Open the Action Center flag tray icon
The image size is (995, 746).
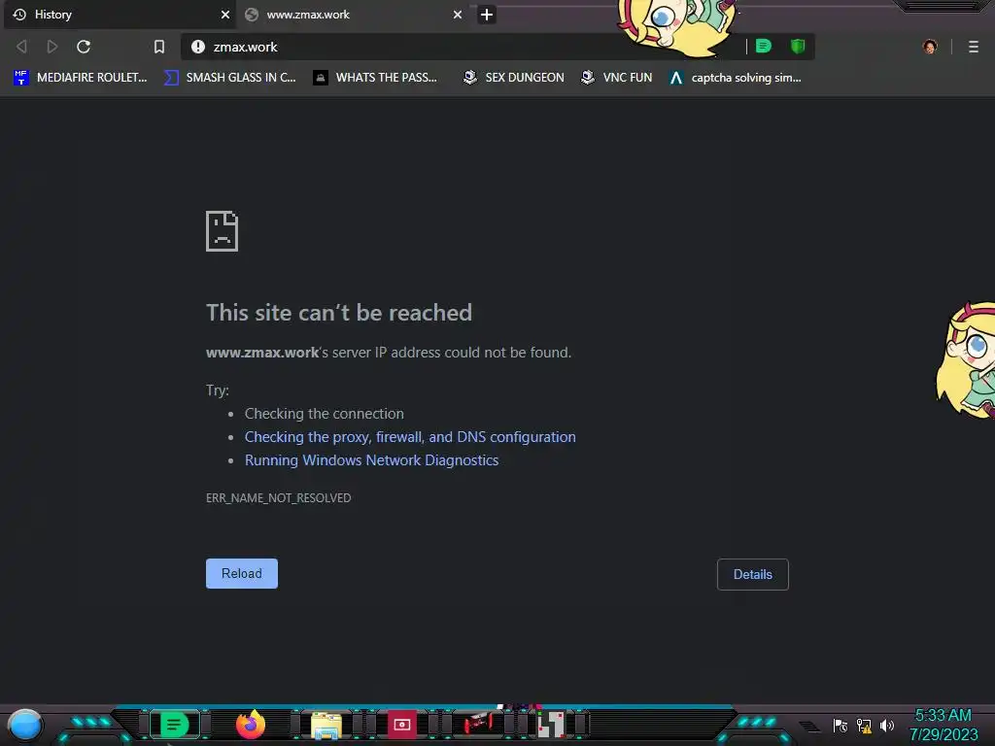point(841,726)
